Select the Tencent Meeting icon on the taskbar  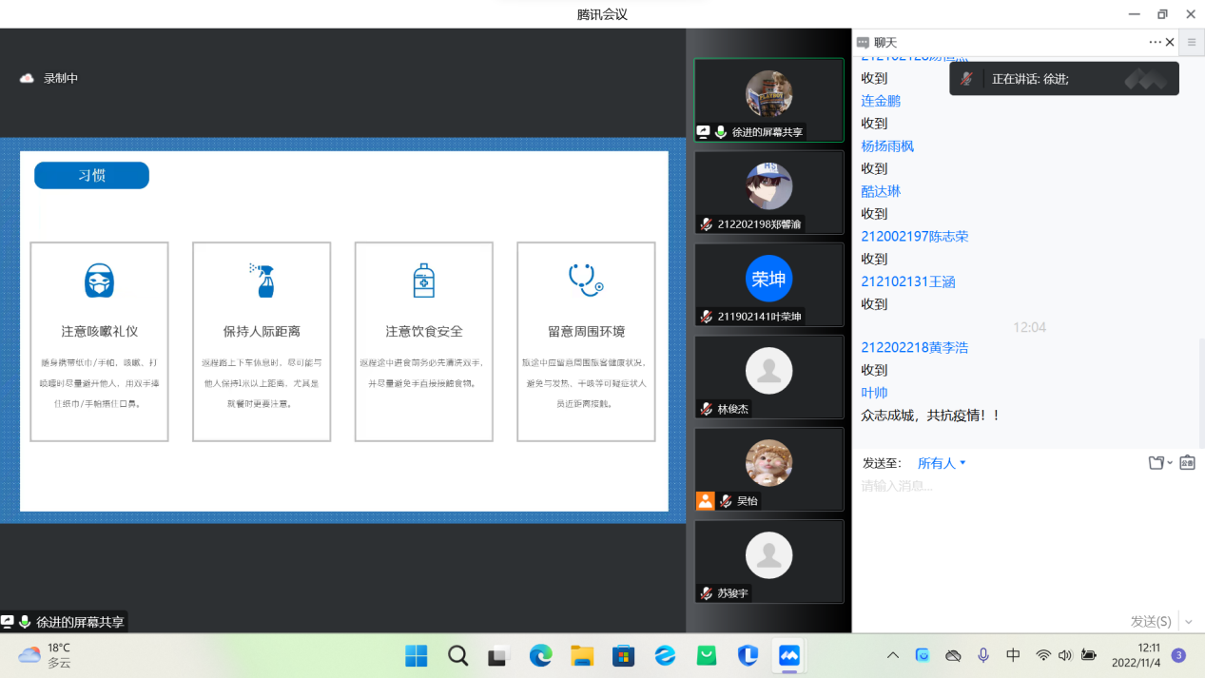click(788, 655)
